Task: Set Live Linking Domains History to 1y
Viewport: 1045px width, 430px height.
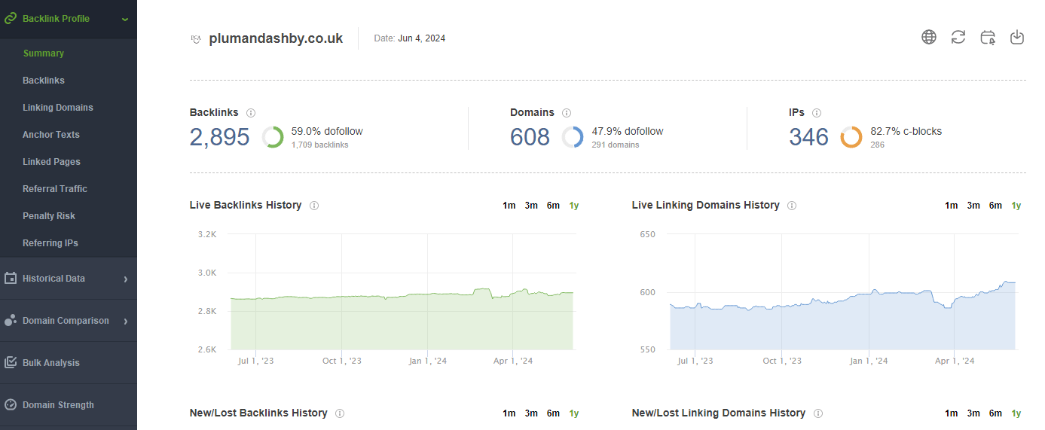Action: [1016, 206]
